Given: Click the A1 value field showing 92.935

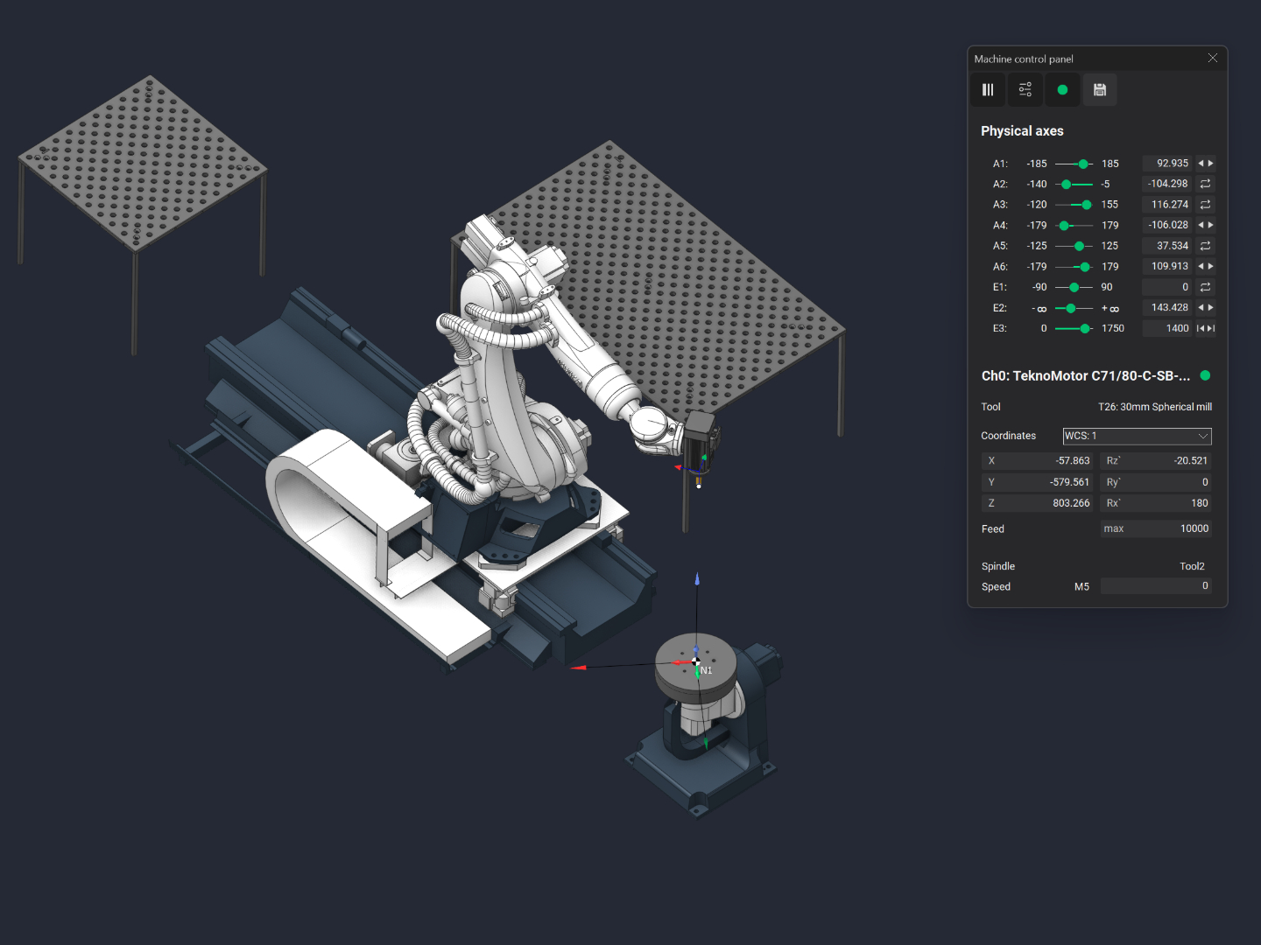Looking at the screenshot, I should tap(1167, 164).
